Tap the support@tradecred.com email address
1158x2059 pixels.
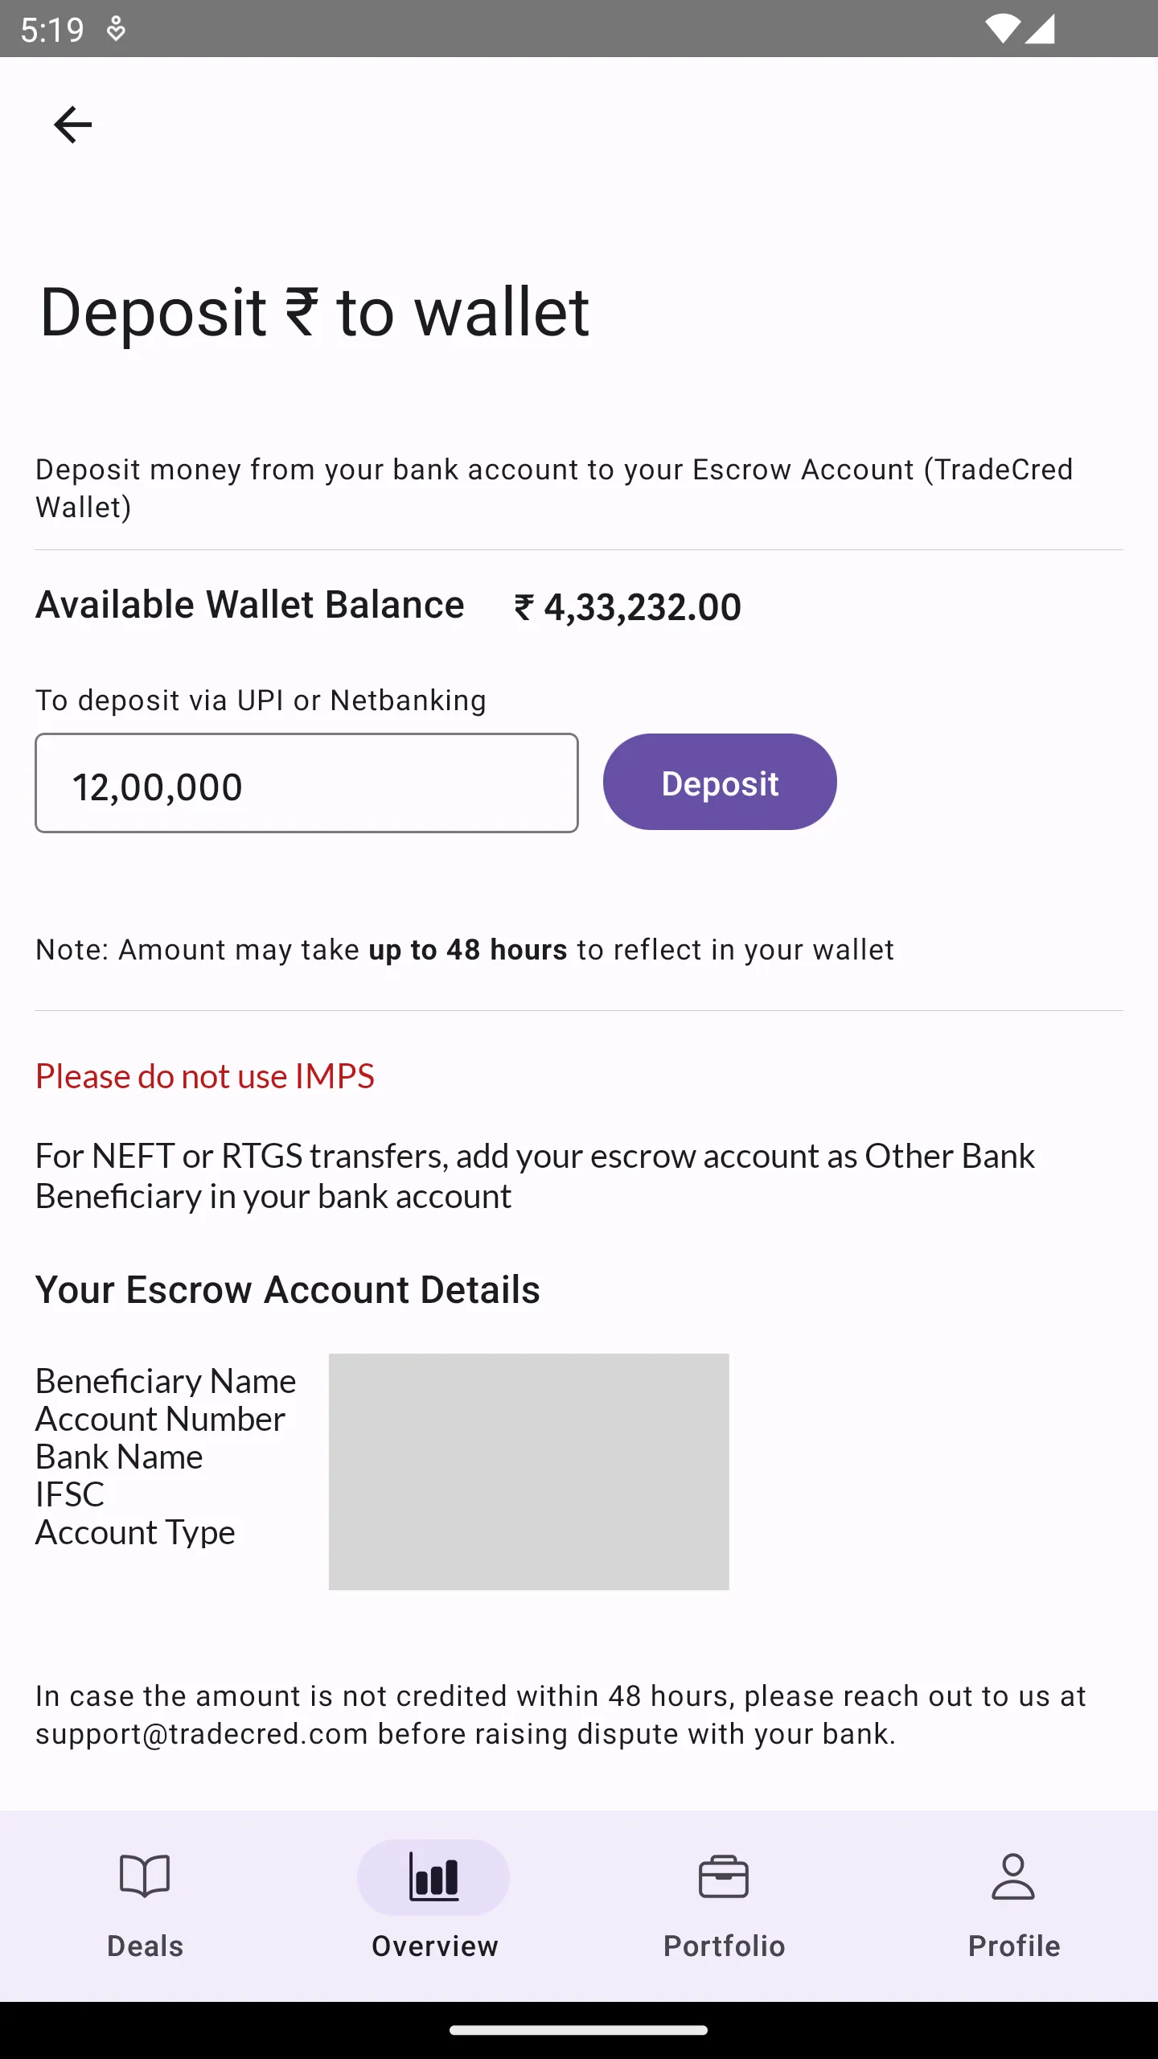tap(201, 1734)
